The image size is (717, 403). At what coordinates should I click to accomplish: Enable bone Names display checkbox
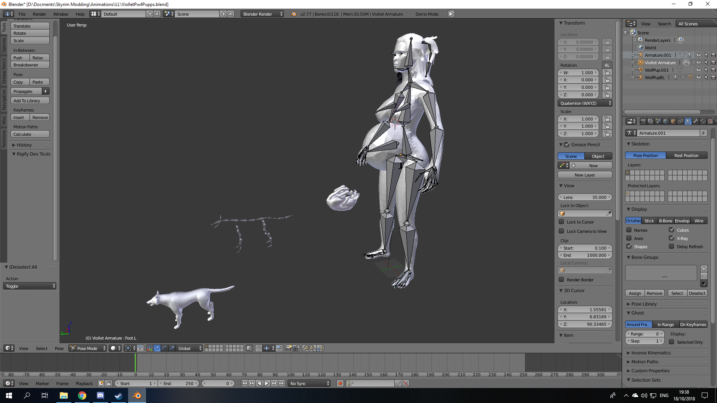(629, 230)
